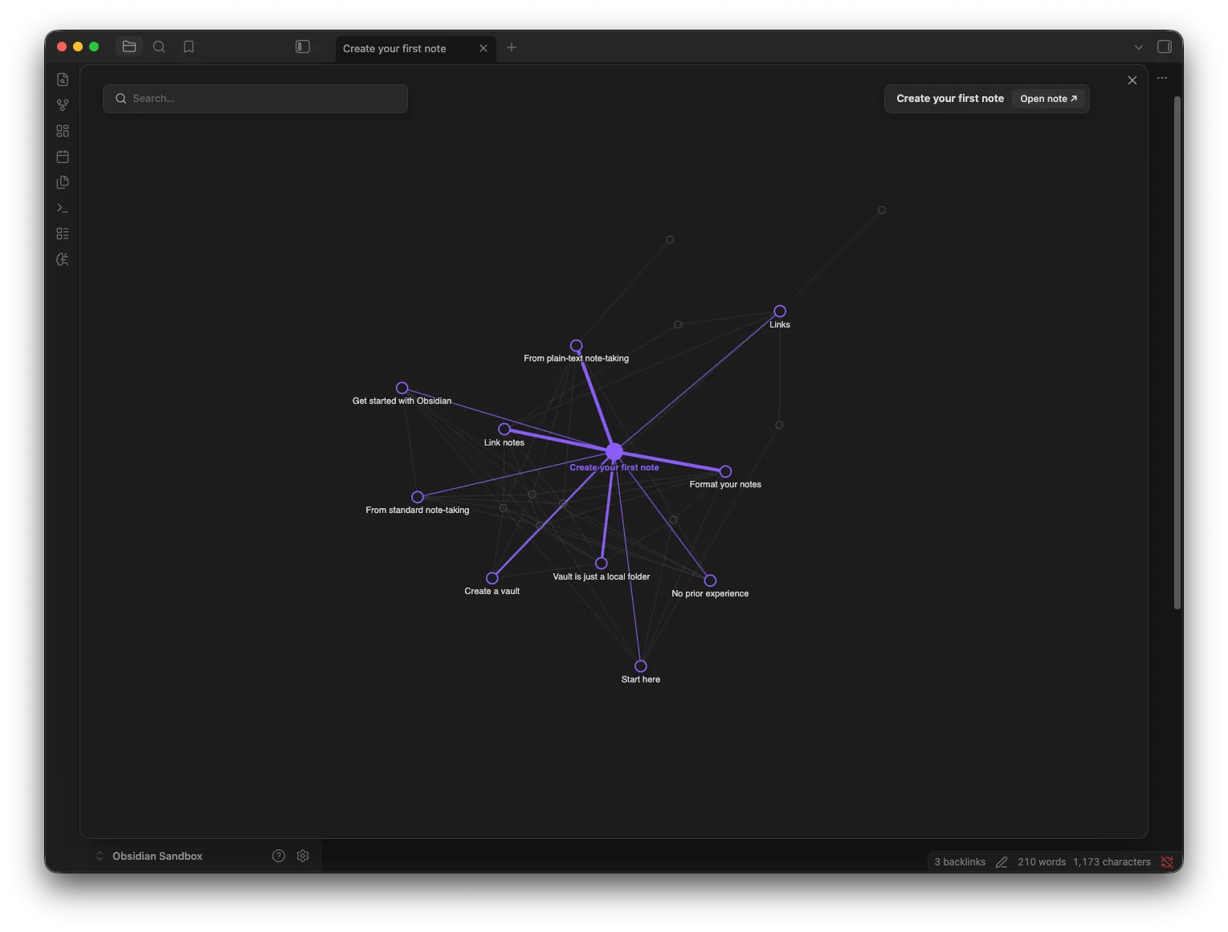Viewport: 1228px width, 932px height.
Task: Click the 210 words status entry
Action: pos(1042,862)
